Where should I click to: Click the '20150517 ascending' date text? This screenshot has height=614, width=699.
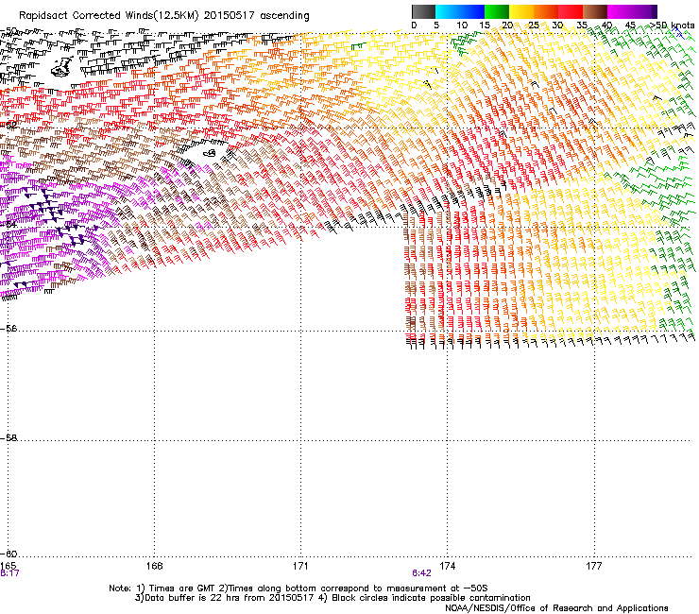coord(256,16)
